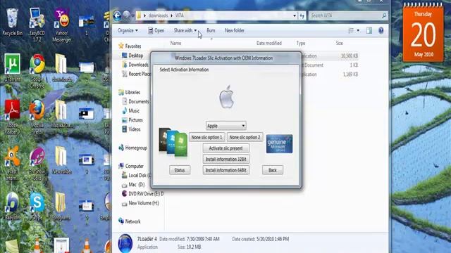Open the Recycle Bin desktop icon

(12, 22)
